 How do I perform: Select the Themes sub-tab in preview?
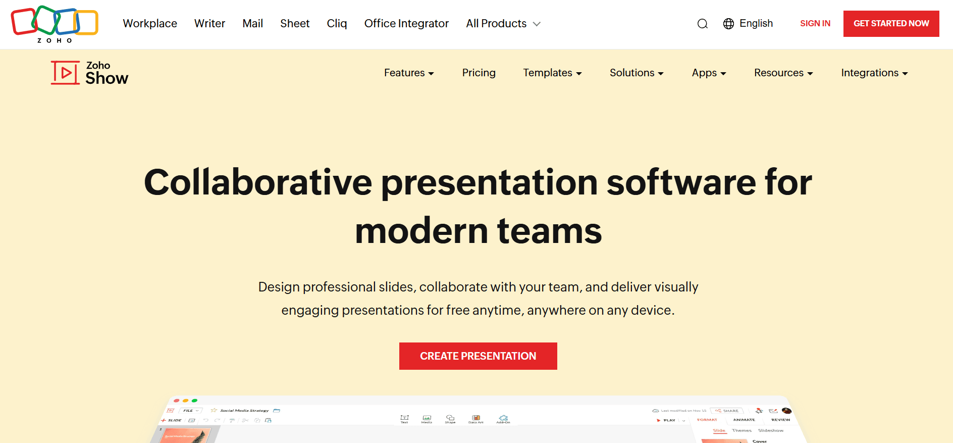742,430
